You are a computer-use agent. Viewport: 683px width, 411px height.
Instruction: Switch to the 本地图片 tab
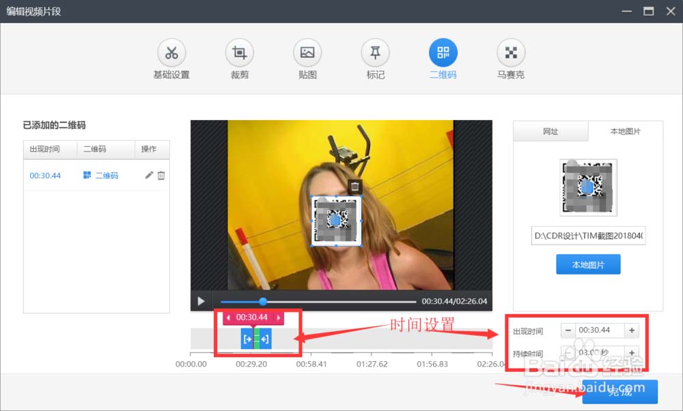tap(626, 131)
